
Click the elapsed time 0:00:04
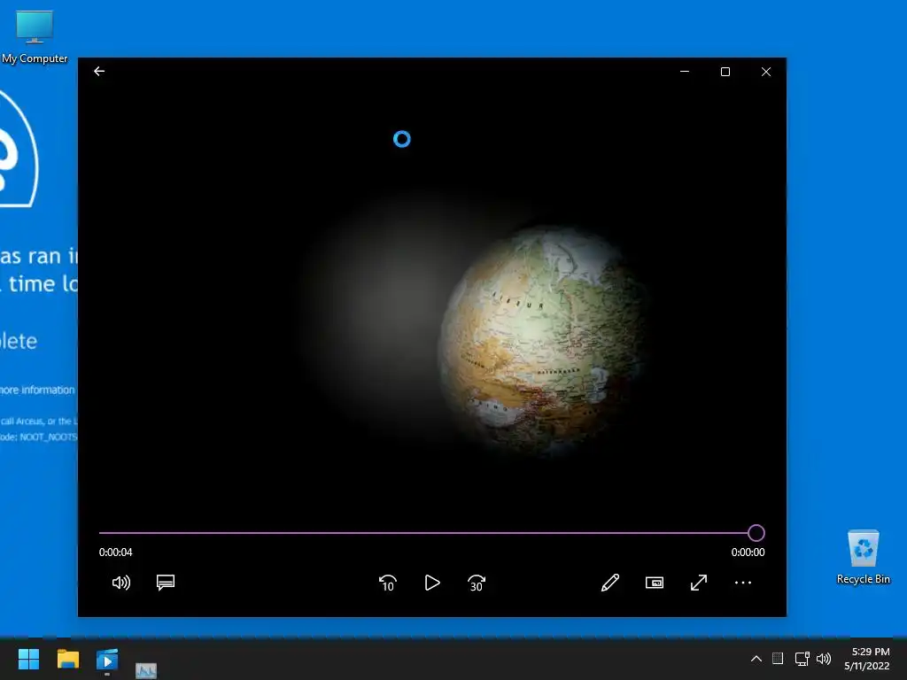coord(116,552)
